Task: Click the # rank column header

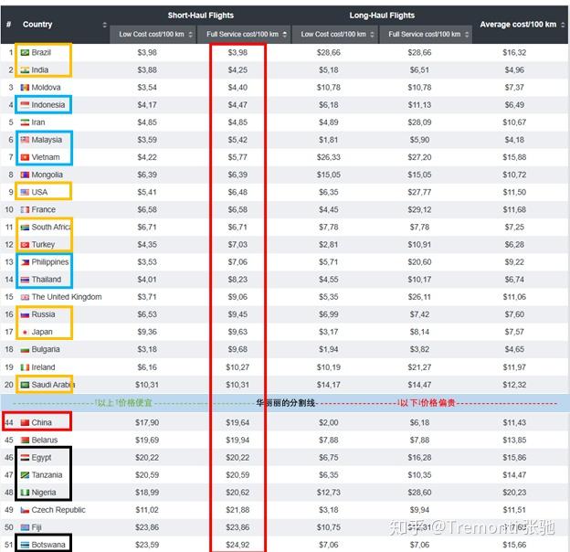Action: tap(9, 25)
